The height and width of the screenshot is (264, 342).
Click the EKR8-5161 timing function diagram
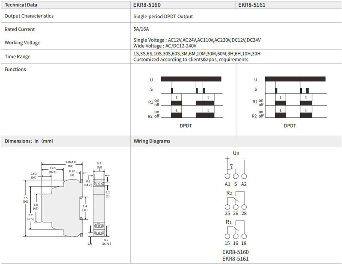pyautogui.click(x=289, y=97)
